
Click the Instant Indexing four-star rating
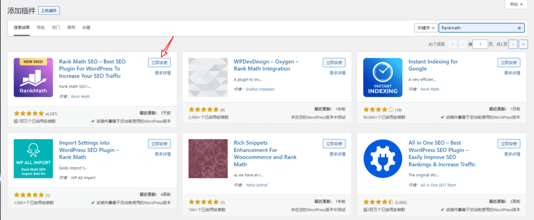point(379,109)
